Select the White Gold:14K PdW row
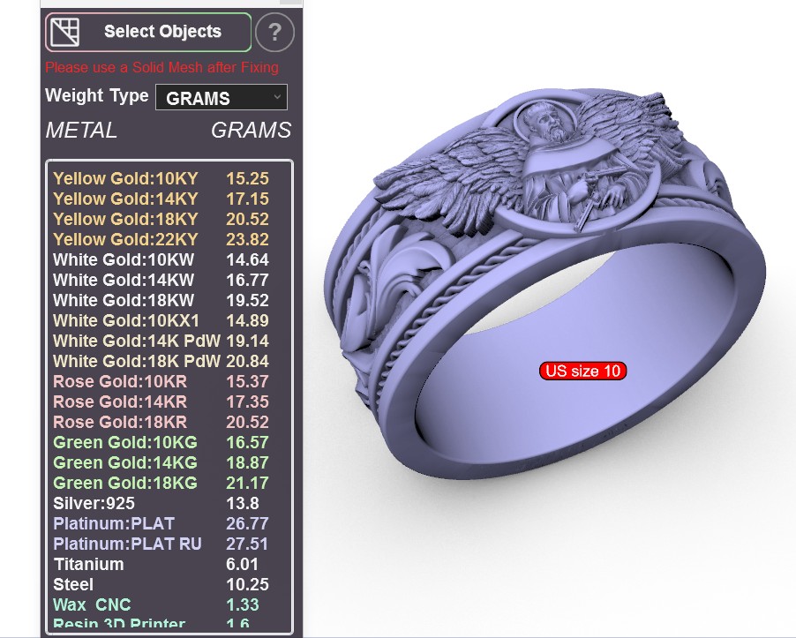796x638 pixels. click(161, 342)
